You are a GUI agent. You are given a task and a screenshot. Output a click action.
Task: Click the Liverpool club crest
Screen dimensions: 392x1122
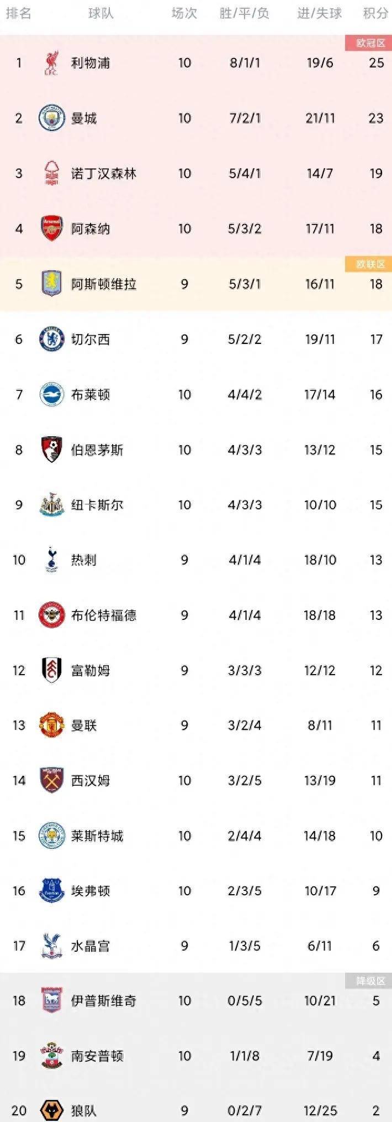click(52, 63)
